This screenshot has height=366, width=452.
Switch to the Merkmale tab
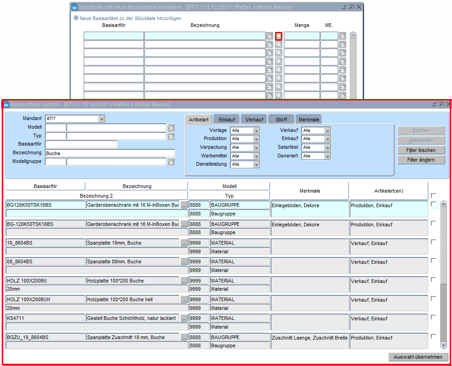point(309,120)
